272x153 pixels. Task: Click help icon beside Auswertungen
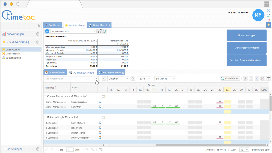pos(38,34)
